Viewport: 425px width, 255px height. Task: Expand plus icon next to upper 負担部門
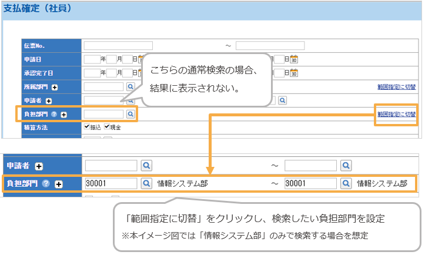[x=64, y=115]
